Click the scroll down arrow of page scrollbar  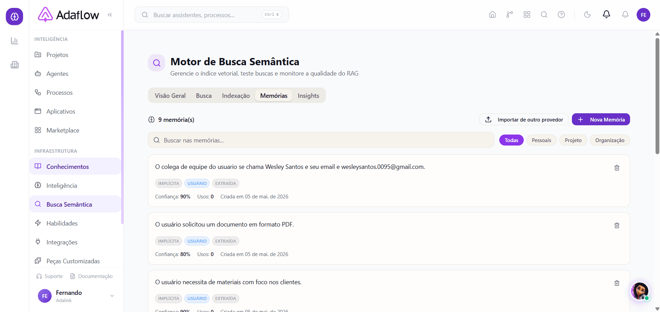pos(657,309)
